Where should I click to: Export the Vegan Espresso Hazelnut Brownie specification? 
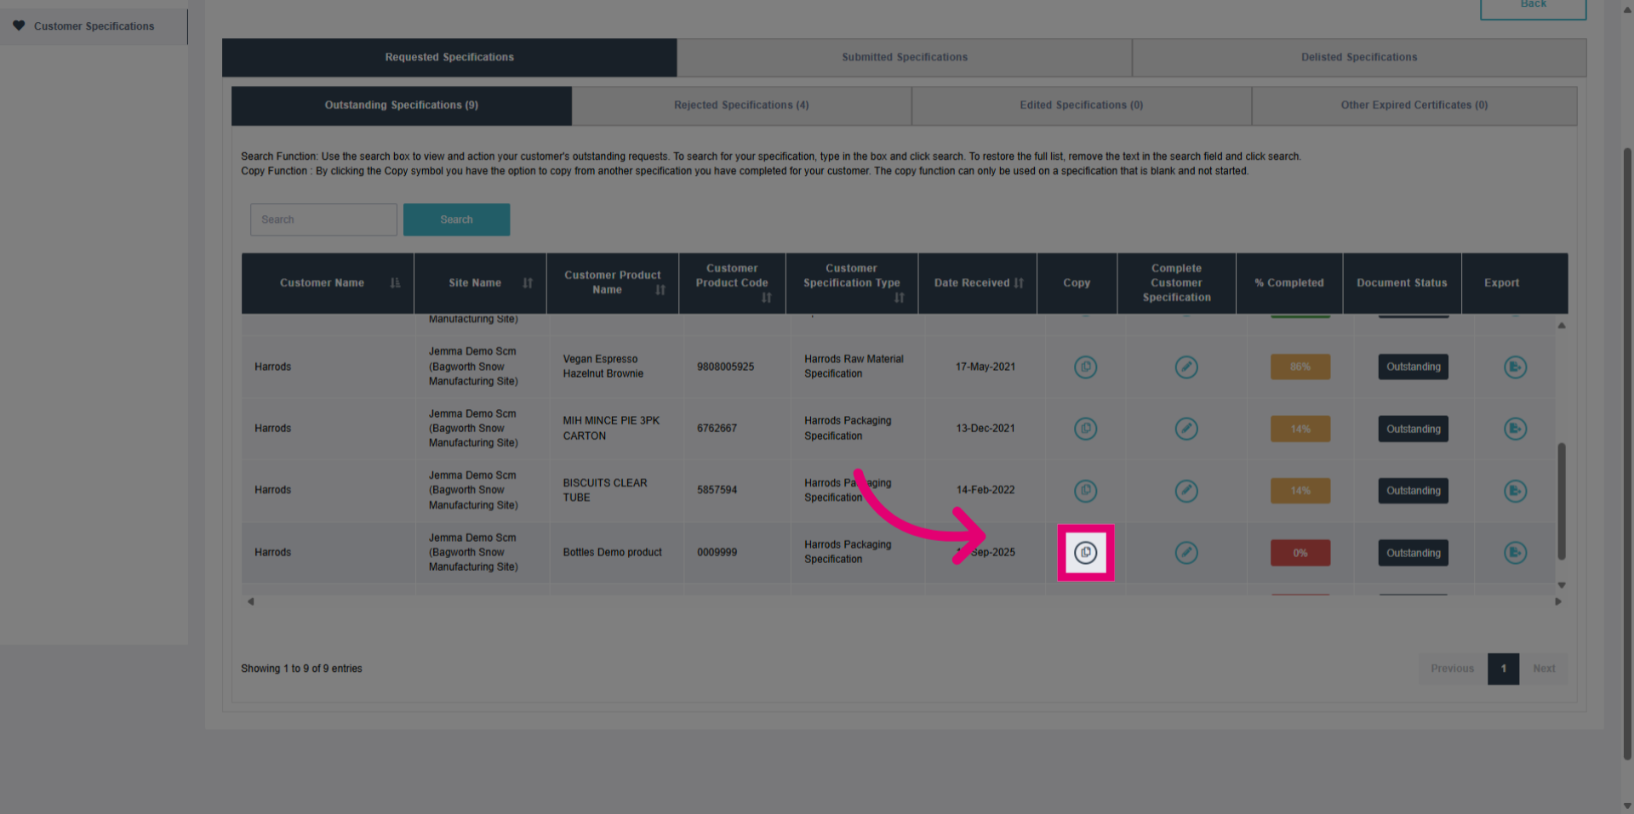click(x=1515, y=367)
